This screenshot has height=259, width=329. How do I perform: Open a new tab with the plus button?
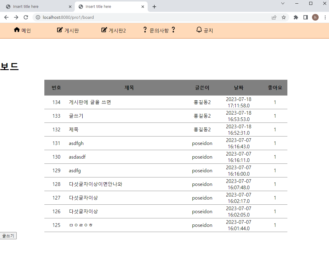pyautogui.click(x=154, y=7)
